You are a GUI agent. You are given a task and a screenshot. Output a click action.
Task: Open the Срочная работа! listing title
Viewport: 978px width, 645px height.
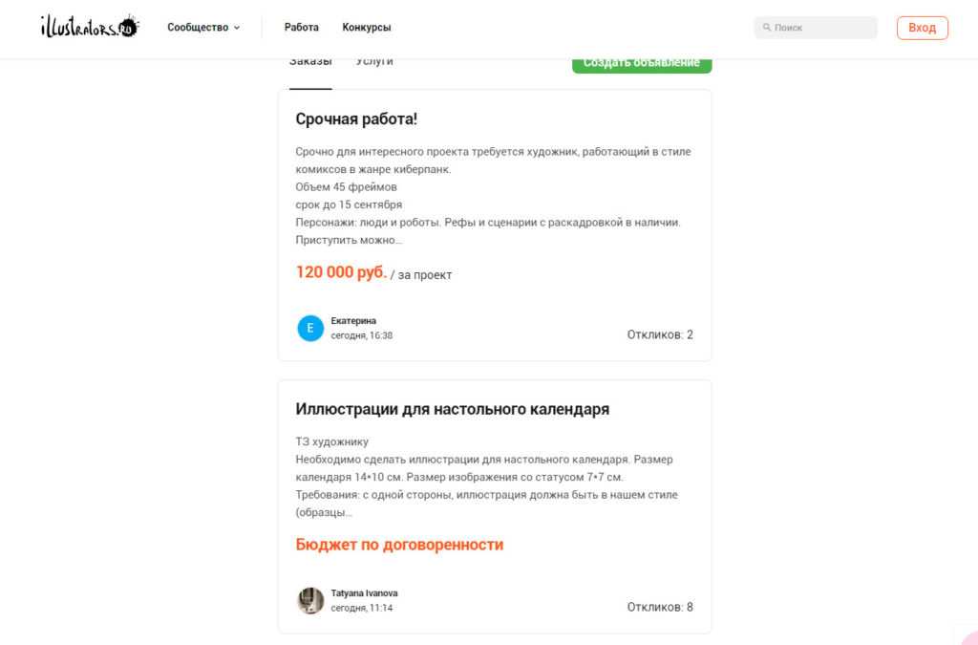pos(356,119)
